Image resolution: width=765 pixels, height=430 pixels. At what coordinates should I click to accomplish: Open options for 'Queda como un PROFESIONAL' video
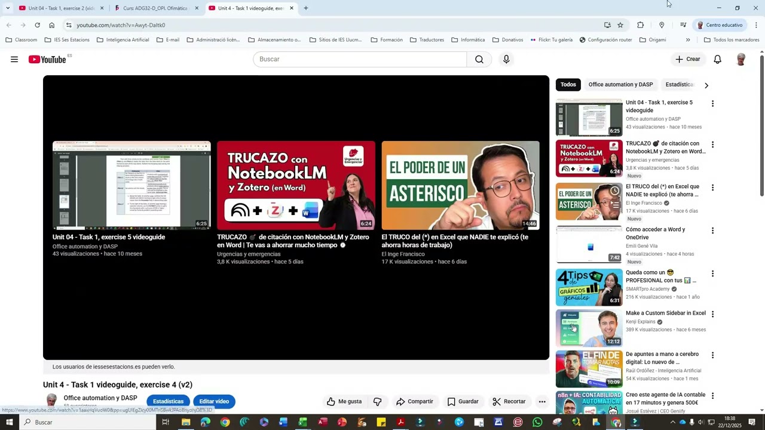[712, 274]
